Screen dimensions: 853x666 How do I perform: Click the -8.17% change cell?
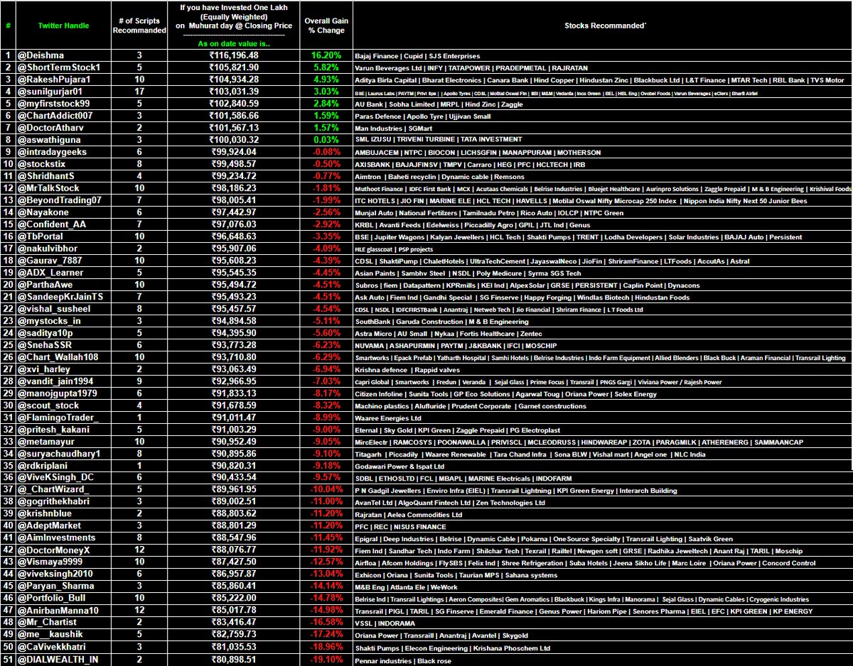point(326,393)
